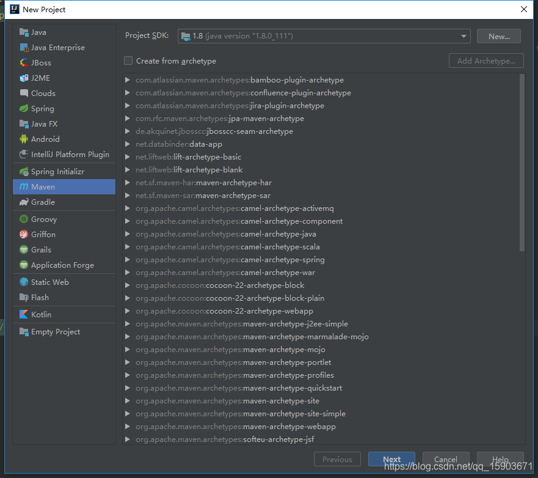Click the Grails icon
Image resolution: width=538 pixels, height=478 pixels.
(x=24, y=249)
